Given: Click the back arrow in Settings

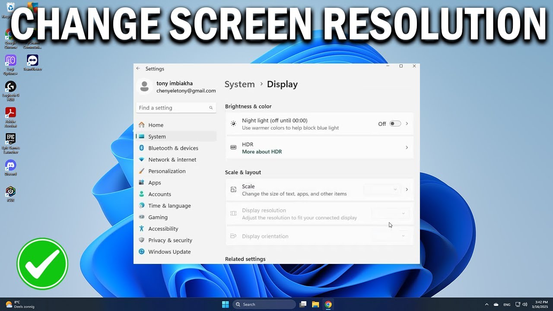Looking at the screenshot, I should tap(138, 69).
